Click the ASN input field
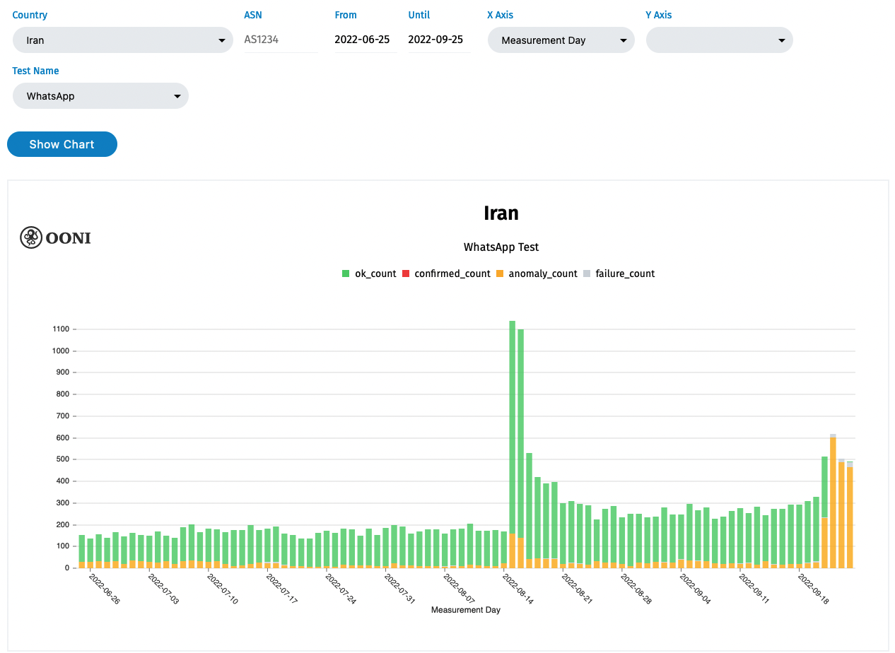Image resolution: width=895 pixels, height=653 pixels. (x=281, y=40)
